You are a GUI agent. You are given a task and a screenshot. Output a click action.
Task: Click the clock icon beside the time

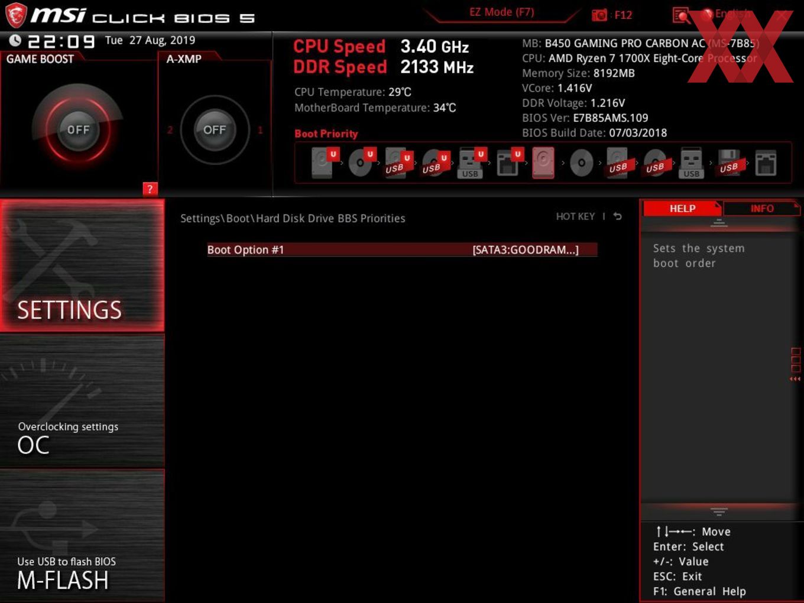[x=15, y=40]
